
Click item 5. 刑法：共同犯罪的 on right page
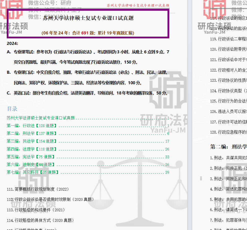click(x=228, y=199)
